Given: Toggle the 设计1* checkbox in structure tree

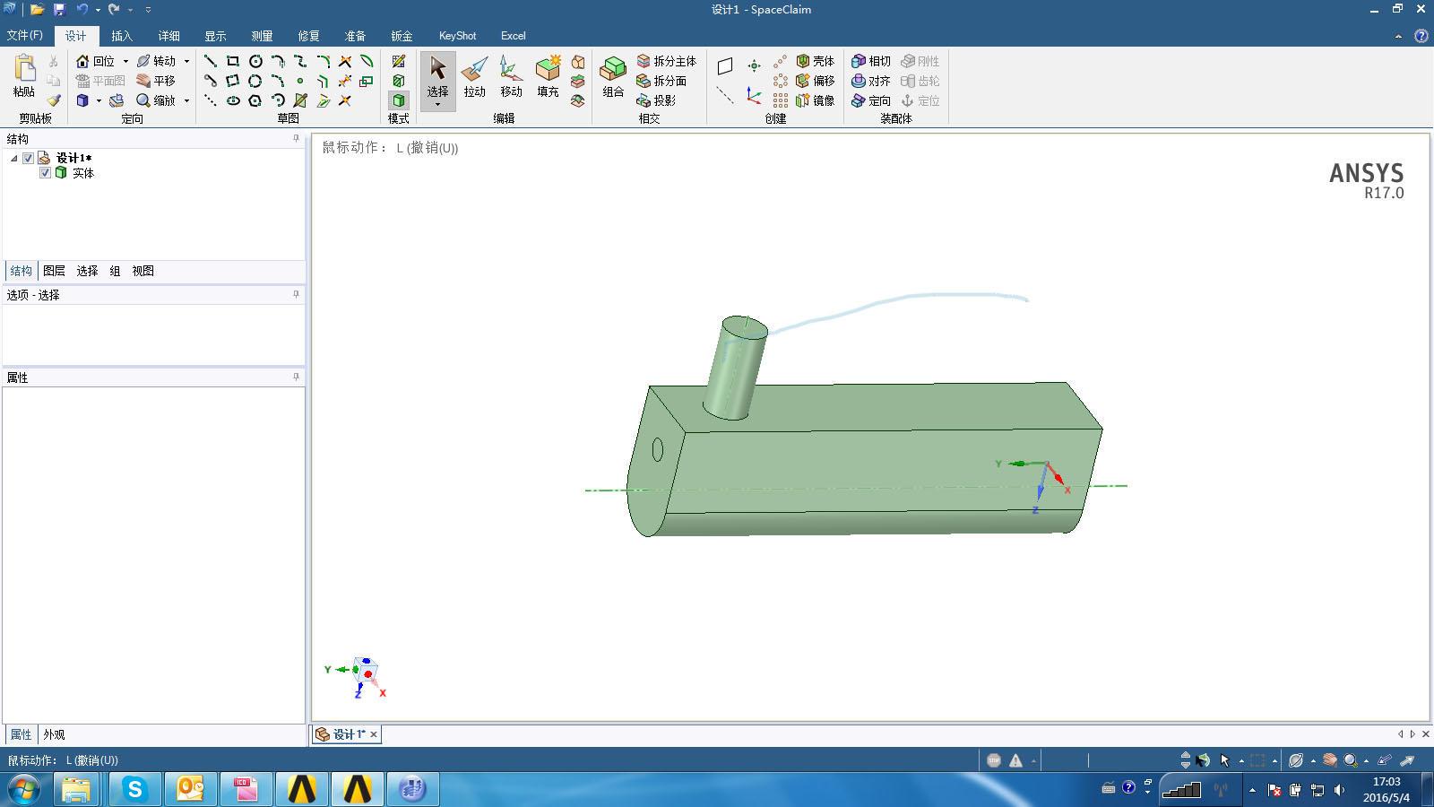Looking at the screenshot, I should [28, 158].
